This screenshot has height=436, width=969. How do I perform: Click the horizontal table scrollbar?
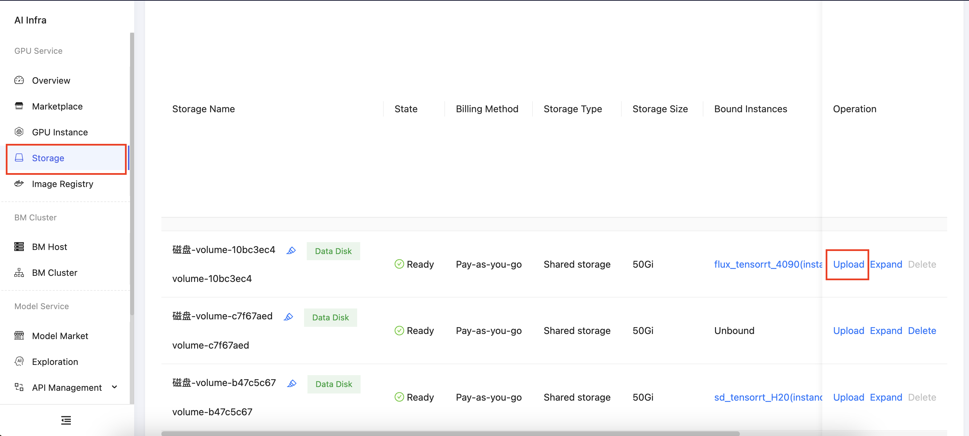(450, 433)
